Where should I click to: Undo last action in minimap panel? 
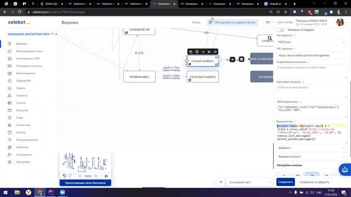pyautogui.click(x=64, y=176)
